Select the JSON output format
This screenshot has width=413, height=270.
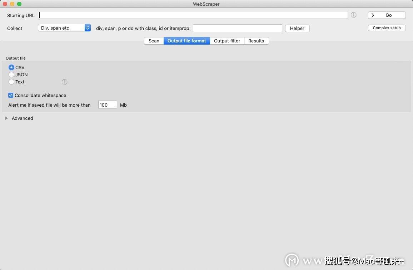11,75
